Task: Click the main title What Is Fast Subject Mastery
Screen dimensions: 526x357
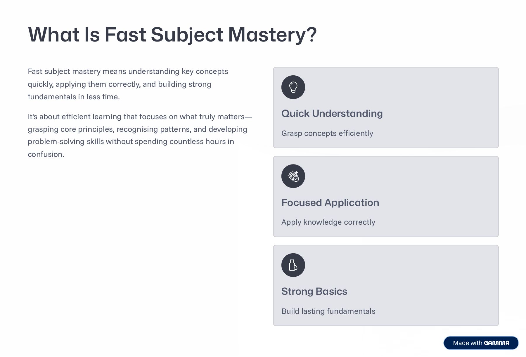Action: pos(172,34)
